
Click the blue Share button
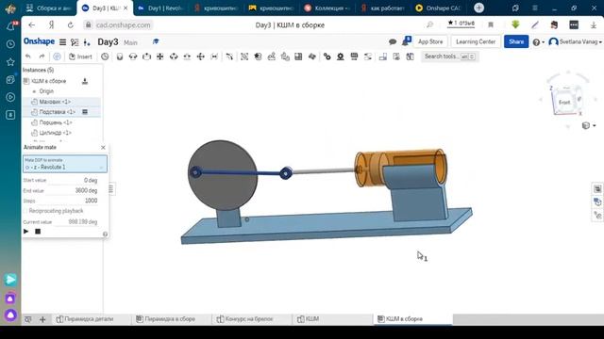pos(516,41)
